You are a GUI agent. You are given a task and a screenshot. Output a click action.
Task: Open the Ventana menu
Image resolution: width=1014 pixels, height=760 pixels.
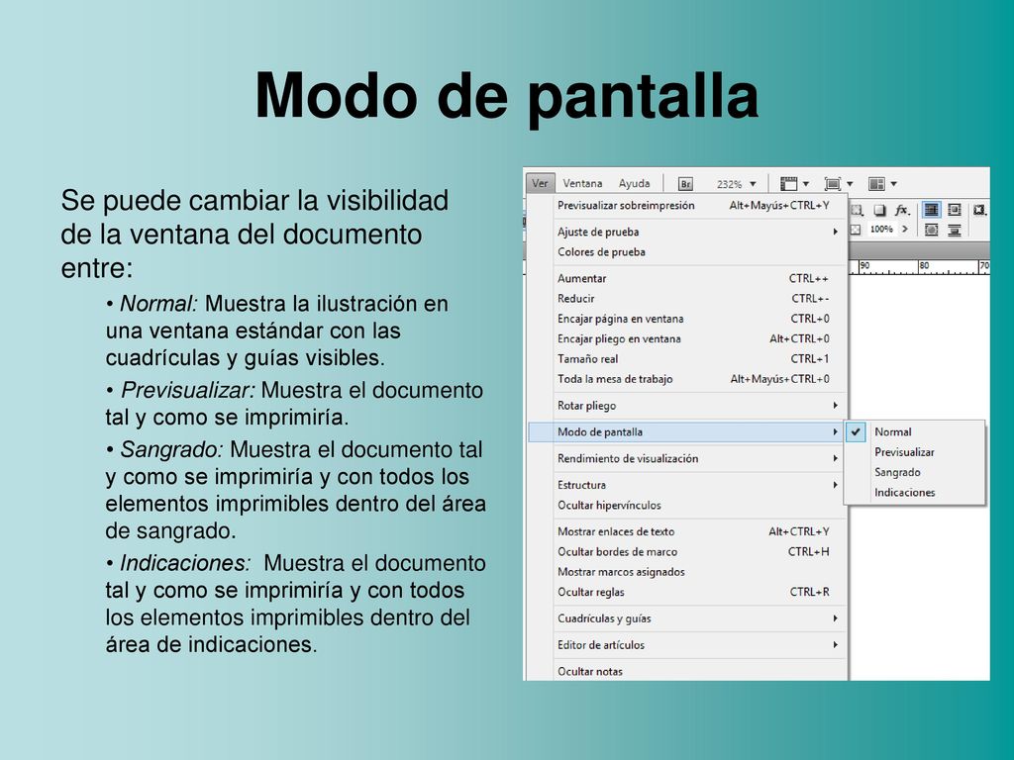click(x=582, y=183)
